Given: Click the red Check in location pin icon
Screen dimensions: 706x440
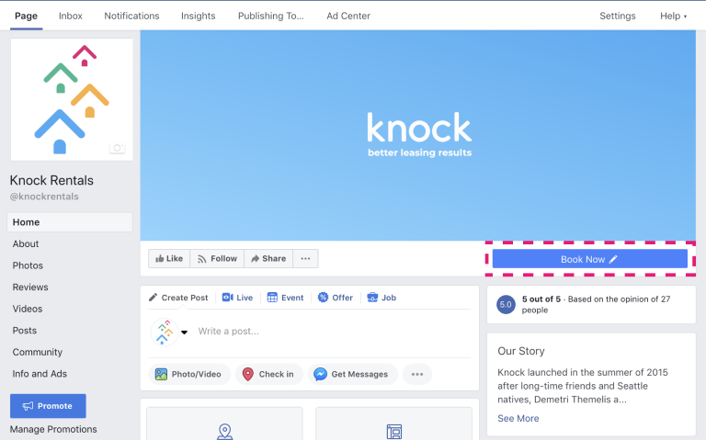Looking at the screenshot, I should point(247,374).
